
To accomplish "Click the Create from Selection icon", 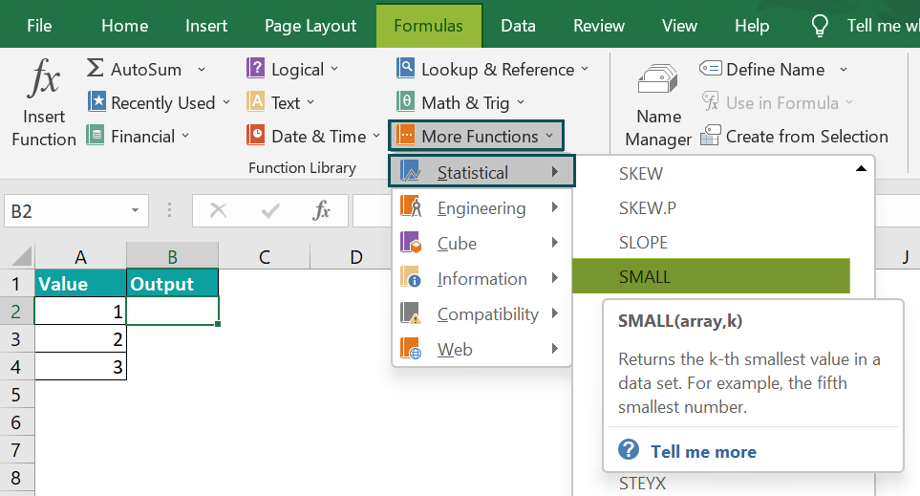I will pos(711,135).
